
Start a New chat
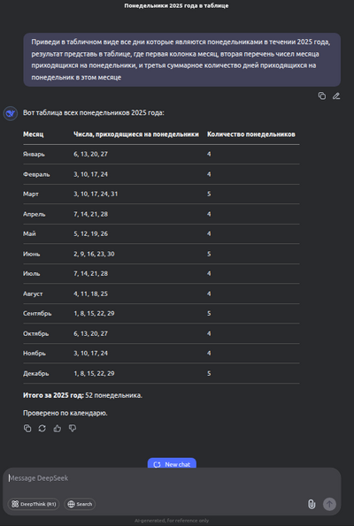pyautogui.click(x=172, y=464)
